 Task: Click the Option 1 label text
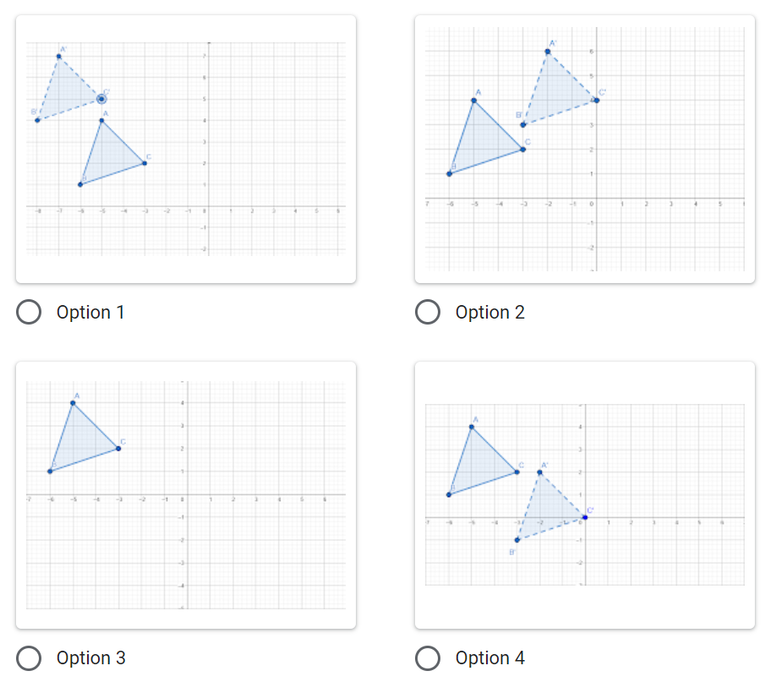click(x=90, y=313)
